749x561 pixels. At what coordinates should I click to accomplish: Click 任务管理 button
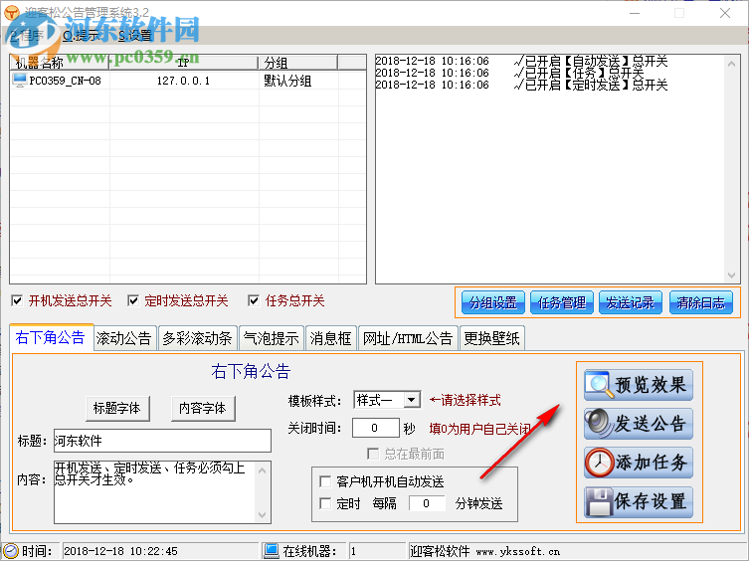point(562,302)
